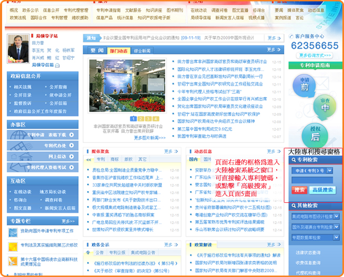Select 集成电路公告 tab under 政务公示
Screen dimensions: 344x277
pos(143,253)
